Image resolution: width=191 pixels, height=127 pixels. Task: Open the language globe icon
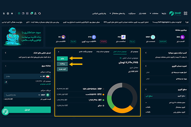(8, 13)
